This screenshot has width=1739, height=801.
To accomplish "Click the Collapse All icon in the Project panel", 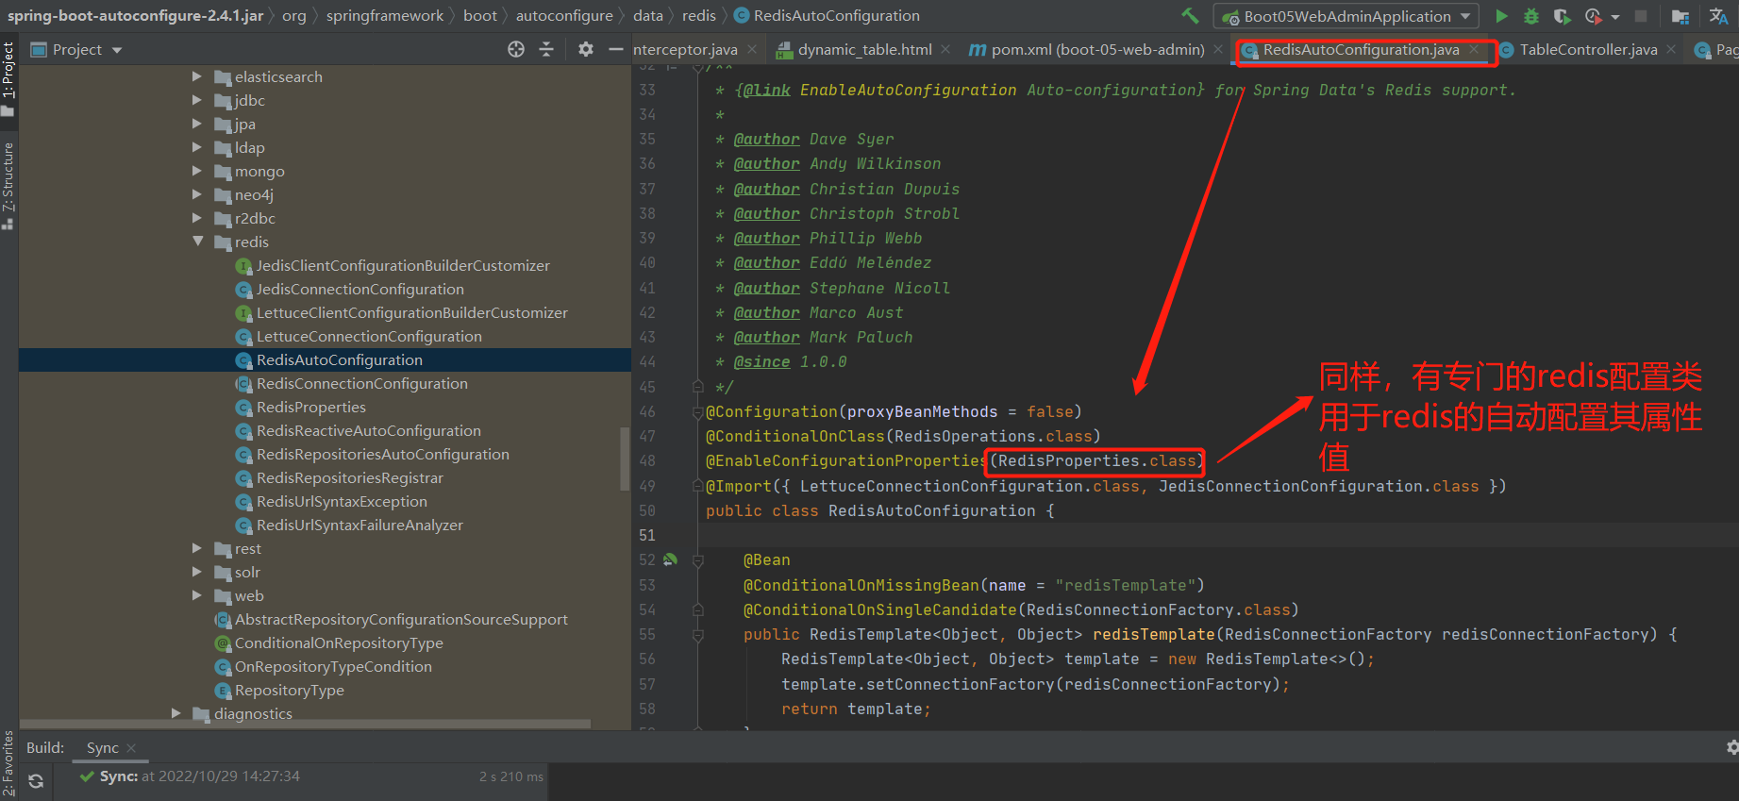I will point(546,49).
